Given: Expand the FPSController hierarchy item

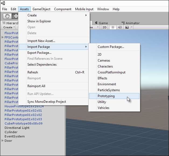Looking at the screenshot, I should pos(3,37).
